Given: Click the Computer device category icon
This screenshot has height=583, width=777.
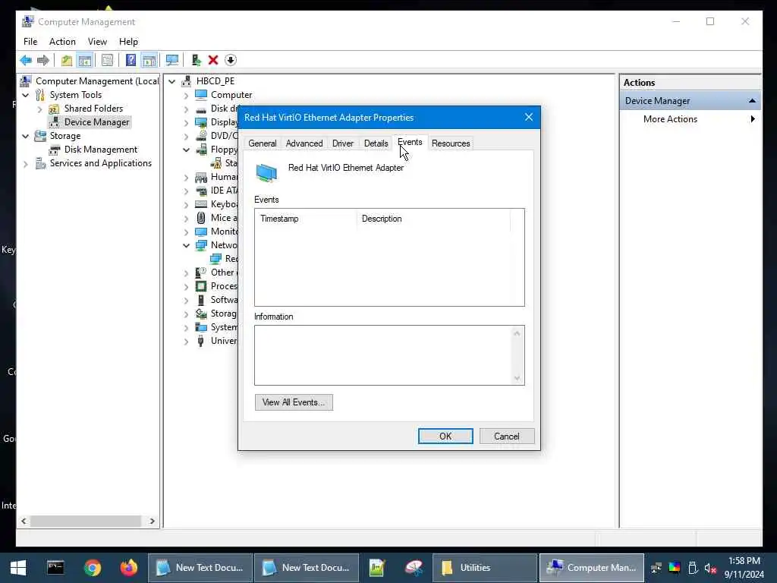Looking at the screenshot, I should click(x=200, y=94).
